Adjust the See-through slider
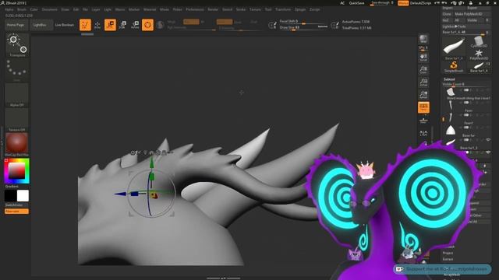 pyautogui.click(x=382, y=3)
